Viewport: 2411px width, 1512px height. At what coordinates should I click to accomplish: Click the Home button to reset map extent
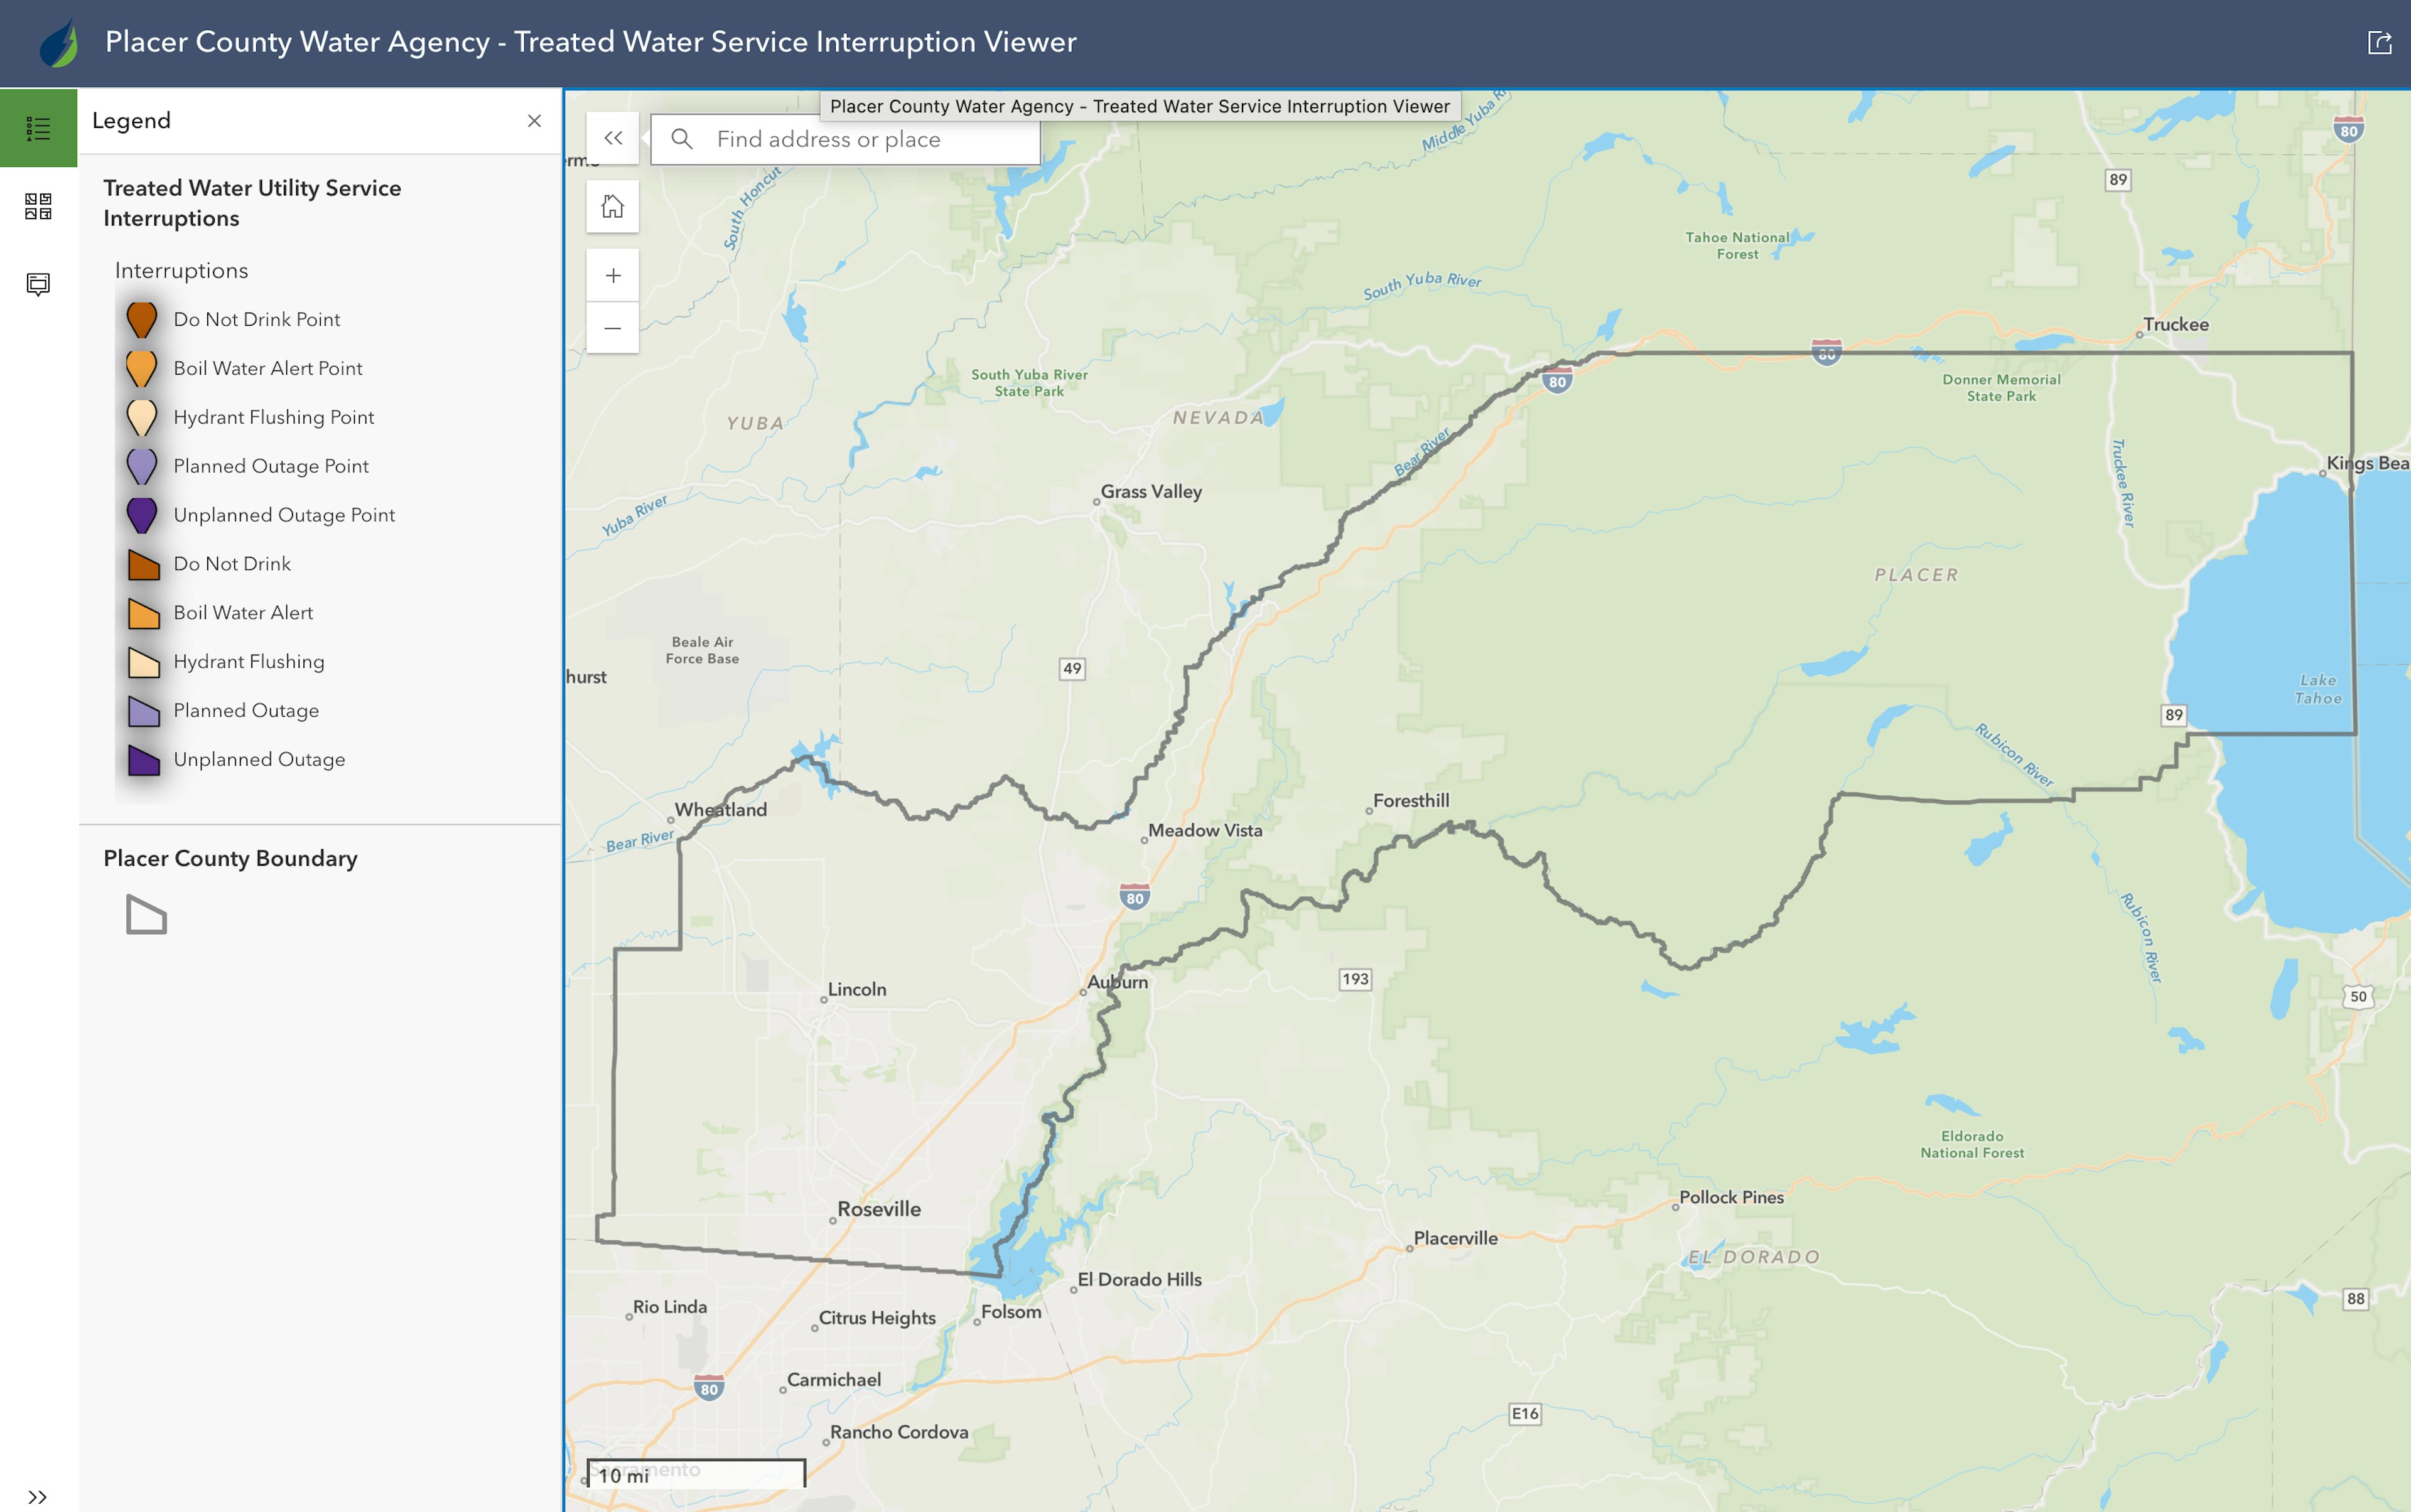pos(612,205)
